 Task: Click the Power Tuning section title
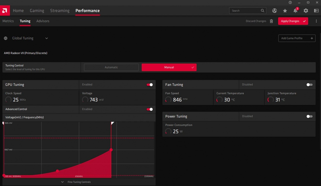(176, 117)
